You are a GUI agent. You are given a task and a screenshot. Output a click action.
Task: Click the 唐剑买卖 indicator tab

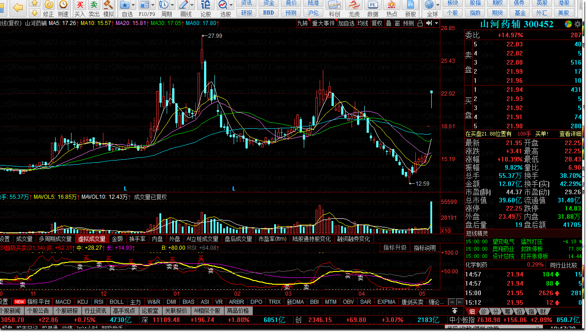pos(412,302)
